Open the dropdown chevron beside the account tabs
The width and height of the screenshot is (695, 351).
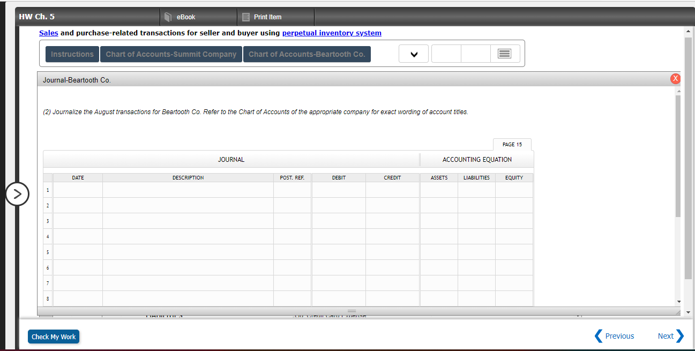[413, 53]
